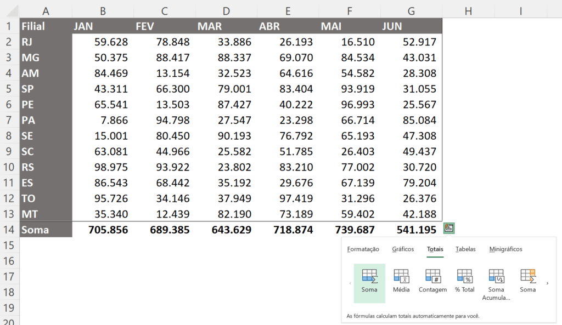Viewport: 562px width, 325px height.
Task: Select row 14 header
Action: click(x=9, y=230)
